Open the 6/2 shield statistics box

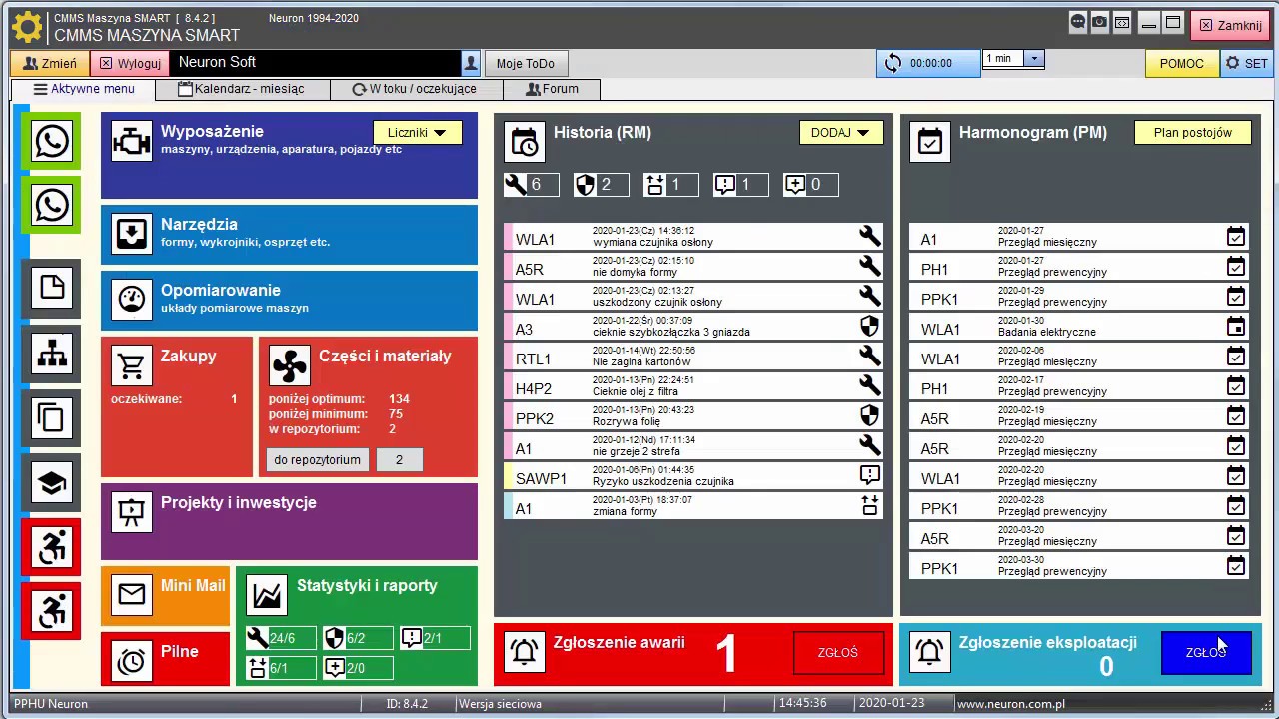358,638
